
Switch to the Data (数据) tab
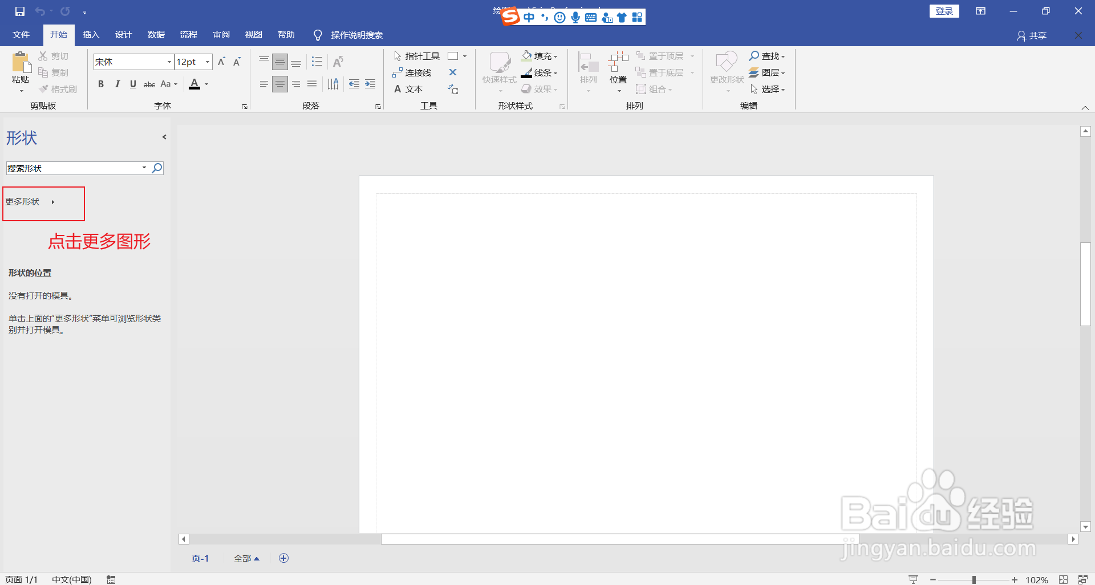[x=156, y=35]
